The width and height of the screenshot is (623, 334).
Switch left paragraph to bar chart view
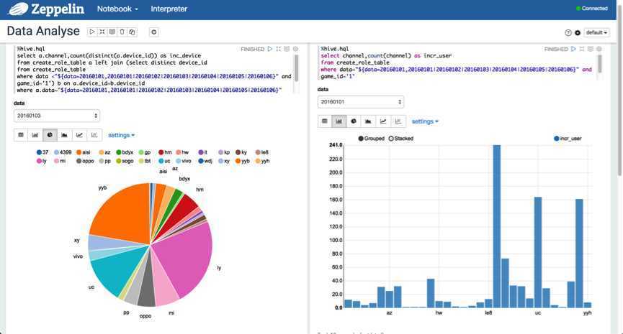[x=35, y=135]
